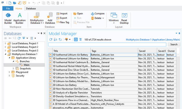Open the File menu
Image resolution: width=182 pixels, height=109 pixels.
(x=8, y=8)
